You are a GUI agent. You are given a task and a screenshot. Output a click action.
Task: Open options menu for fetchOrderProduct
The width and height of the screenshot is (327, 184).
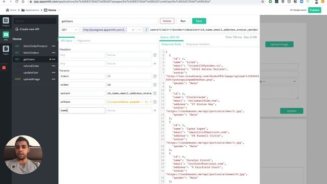tap(54, 46)
